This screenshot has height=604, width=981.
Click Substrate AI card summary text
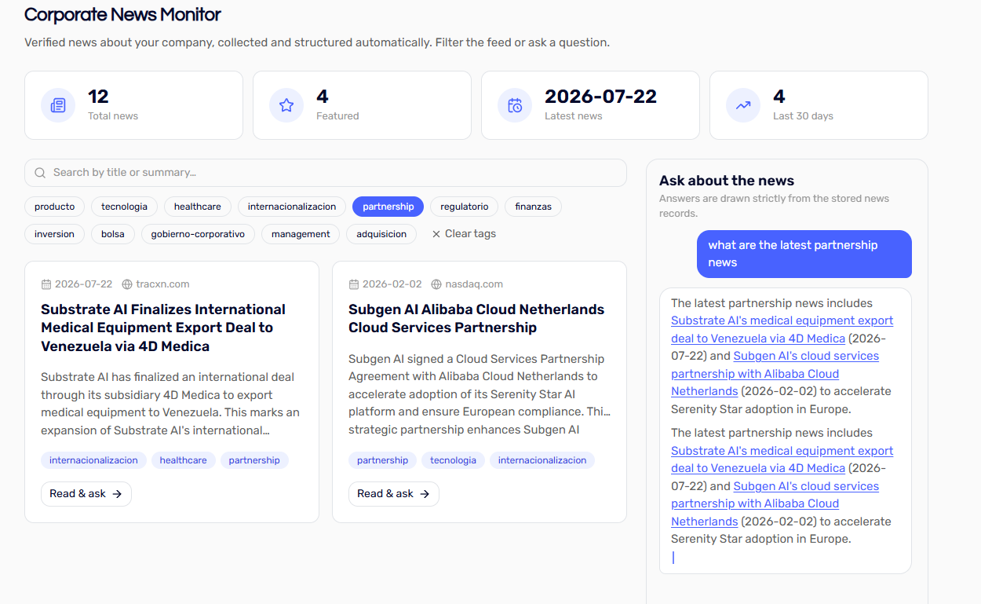pos(170,404)
